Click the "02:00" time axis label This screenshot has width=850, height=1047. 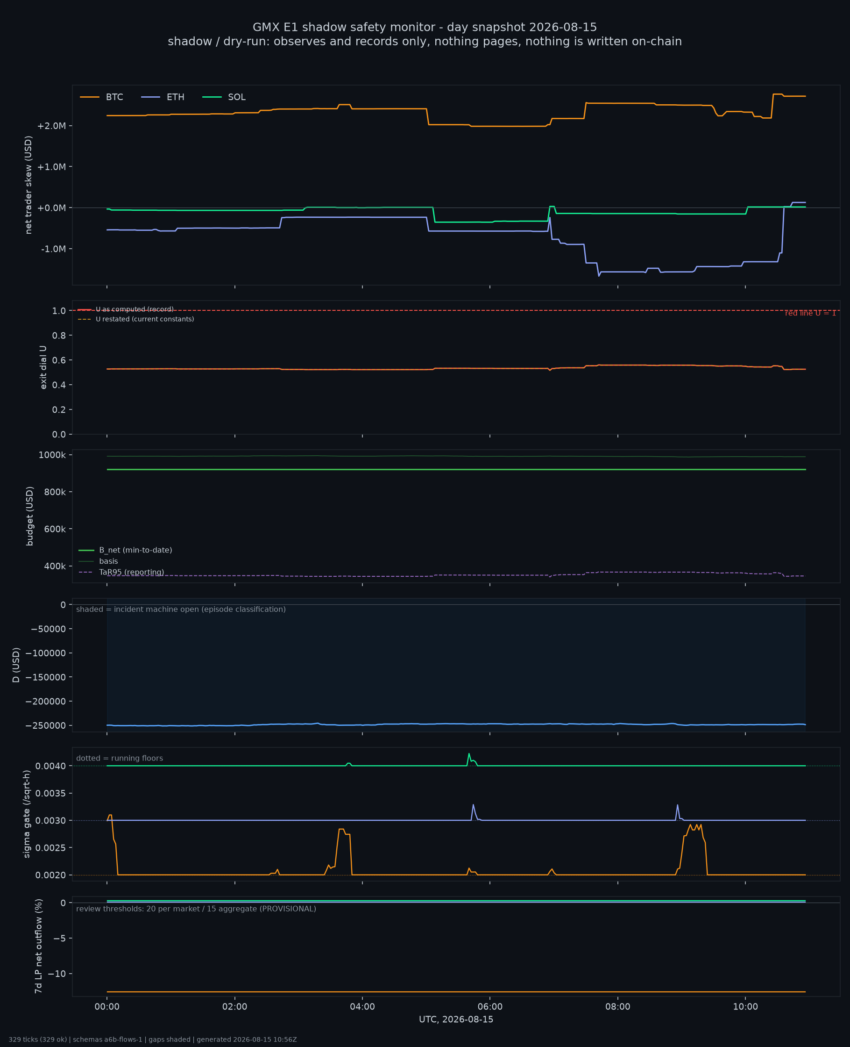(235, 1007)
